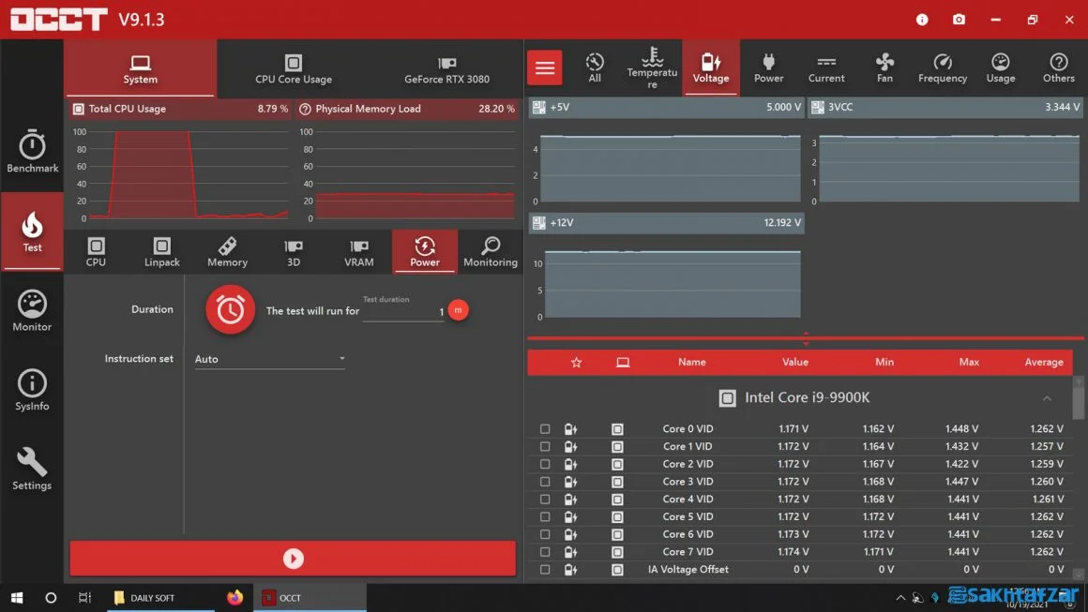This screenshot has width=1088, height=612.
Task: Tick the Core 2 VID checkbox
Action: (x=545, y=464)
